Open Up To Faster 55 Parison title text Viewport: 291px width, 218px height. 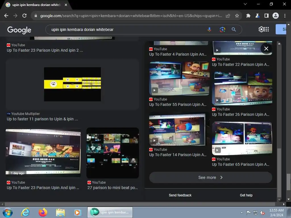pyautogui.click(x=178, y=104)
